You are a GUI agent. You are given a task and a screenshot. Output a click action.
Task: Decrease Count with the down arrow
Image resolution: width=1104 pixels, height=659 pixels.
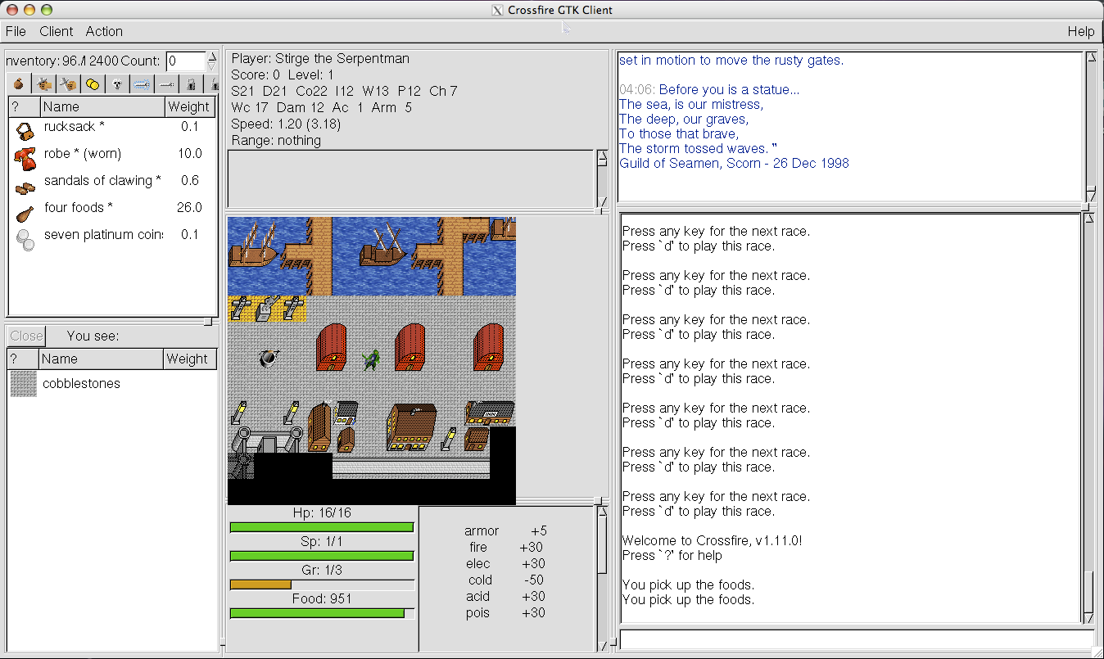tap(212, 66)
